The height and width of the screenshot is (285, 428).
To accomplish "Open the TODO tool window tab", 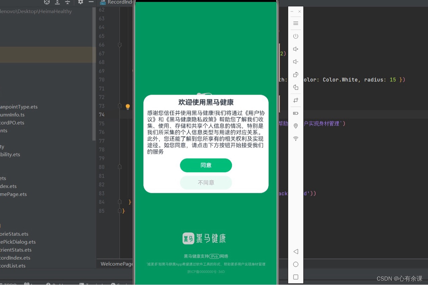I will (x=8, y=284).
